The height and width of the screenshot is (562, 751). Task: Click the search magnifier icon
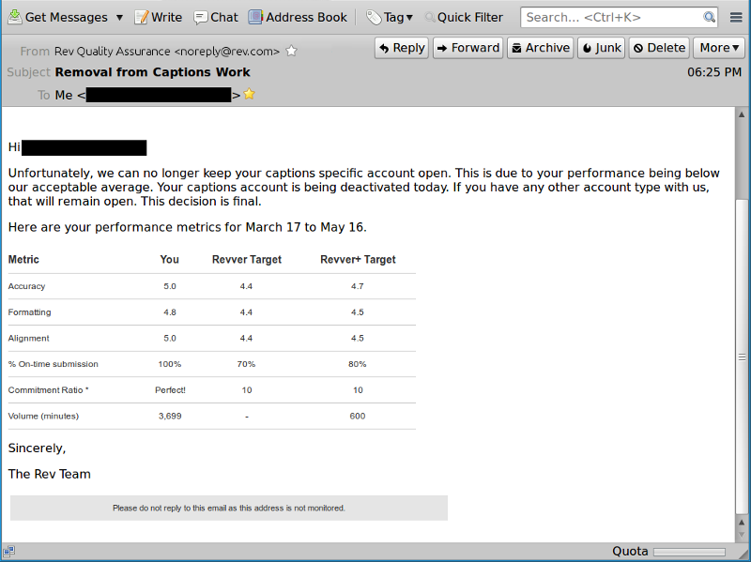tap(710, 17)
